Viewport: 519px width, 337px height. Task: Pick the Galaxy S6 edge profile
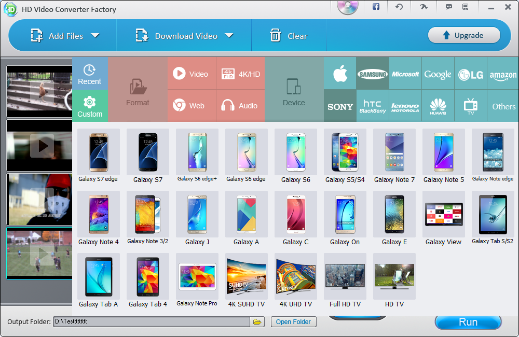(x=246, y=156)
